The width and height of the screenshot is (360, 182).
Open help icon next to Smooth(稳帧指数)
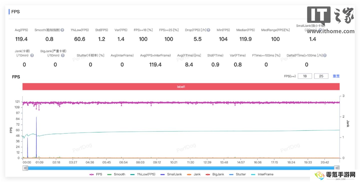[x=62, y=30]
